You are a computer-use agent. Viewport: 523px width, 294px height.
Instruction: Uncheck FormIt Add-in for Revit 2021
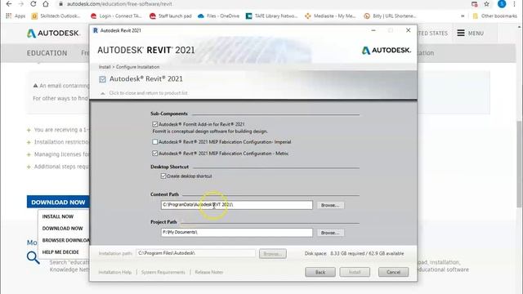point(154,124)
